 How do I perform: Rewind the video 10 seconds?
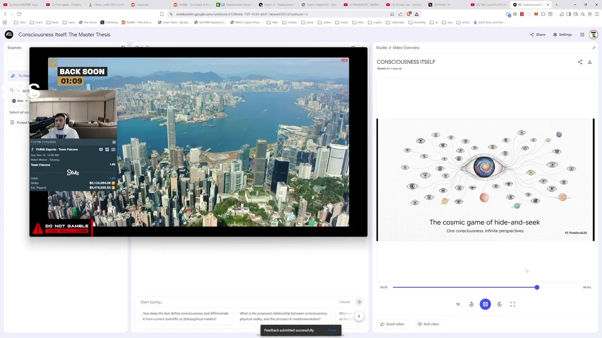click(471, 304)
